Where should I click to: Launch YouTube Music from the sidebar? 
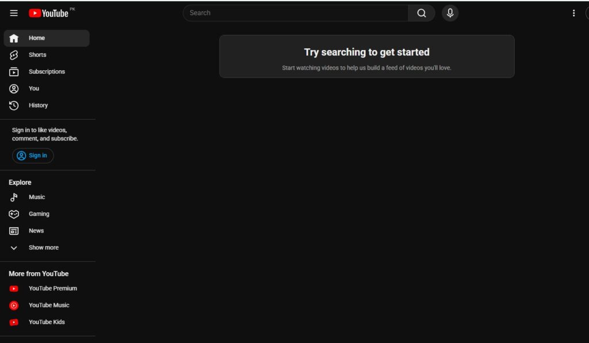(x=13, y=305)
